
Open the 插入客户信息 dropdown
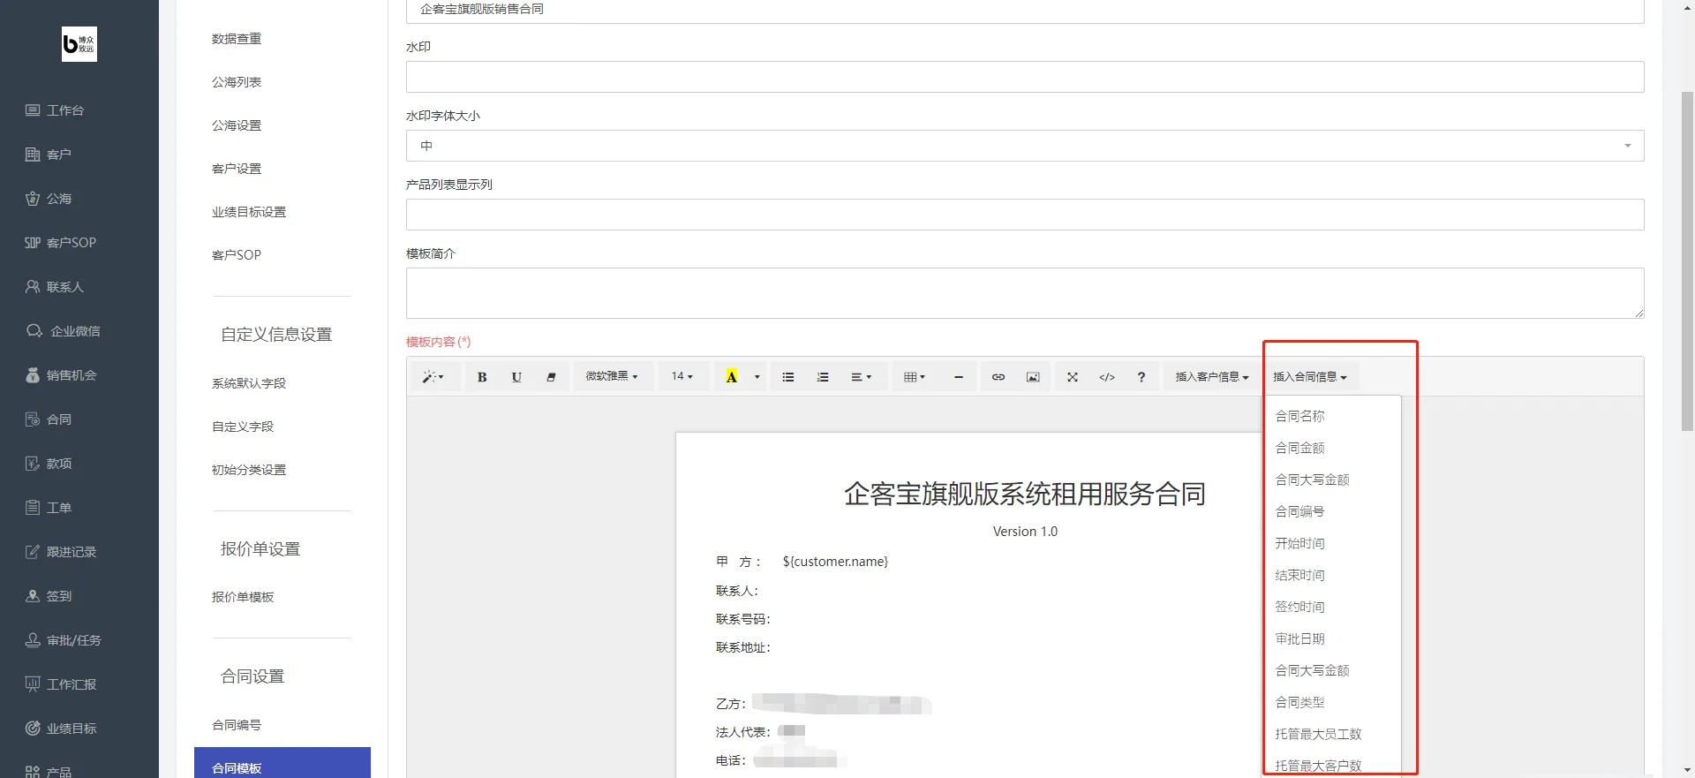coord(1212,377)
